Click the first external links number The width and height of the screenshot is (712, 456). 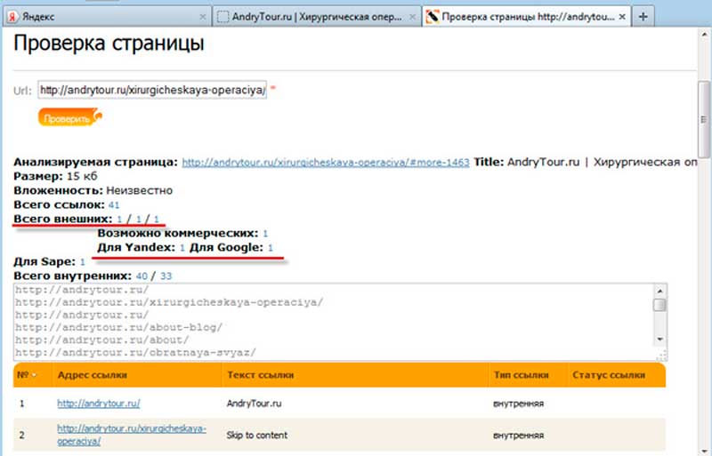click(119, 220)
